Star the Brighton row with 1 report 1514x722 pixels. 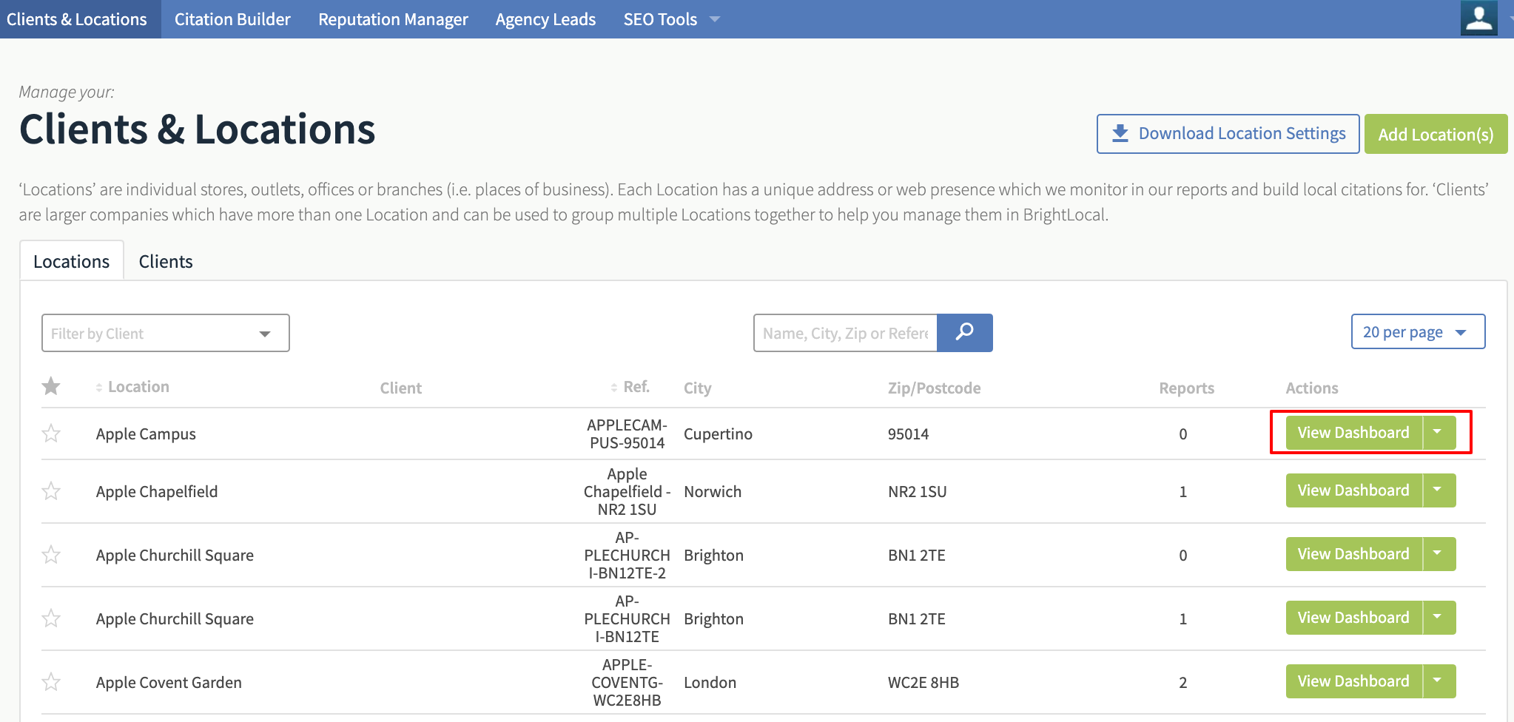click(x=51, y=618)
